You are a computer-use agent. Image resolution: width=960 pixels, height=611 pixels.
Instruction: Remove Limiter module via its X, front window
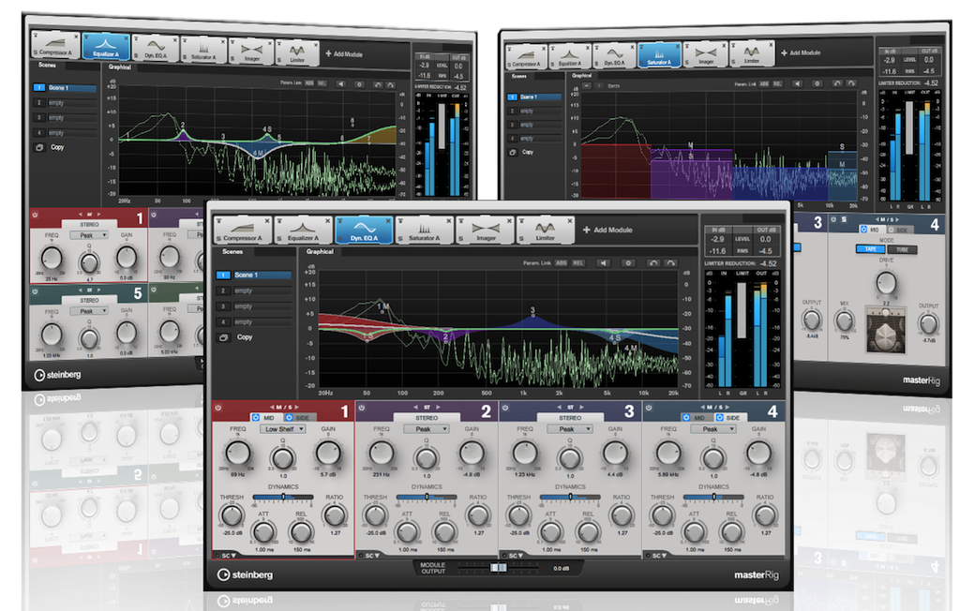(569, 221)
